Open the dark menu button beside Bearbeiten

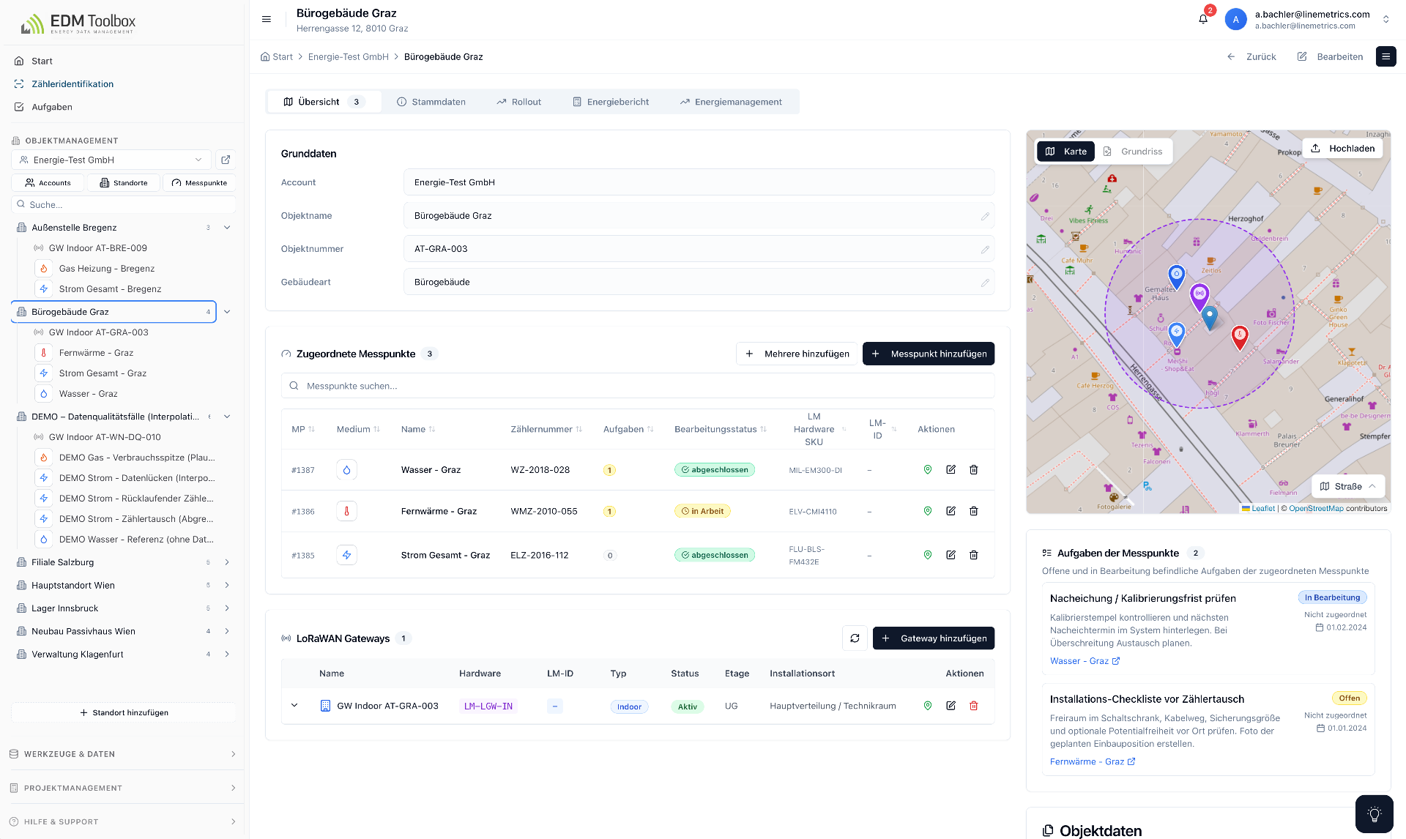coord(1385,56)
